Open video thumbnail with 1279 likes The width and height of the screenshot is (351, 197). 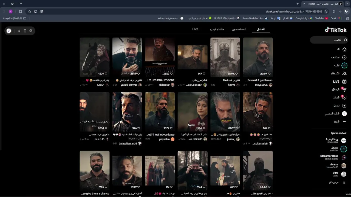(x=95, y=57)
